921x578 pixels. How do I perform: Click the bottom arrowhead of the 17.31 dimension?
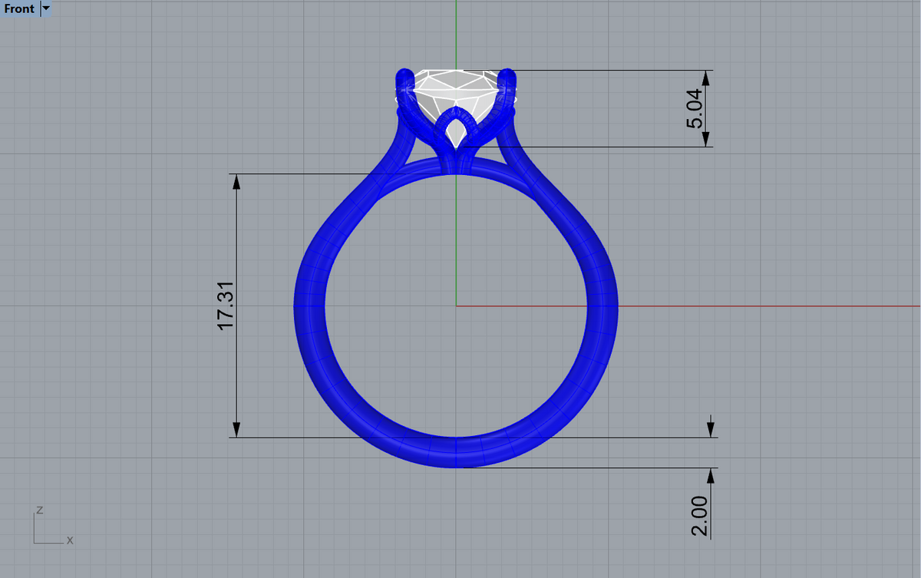pos(236,429)
